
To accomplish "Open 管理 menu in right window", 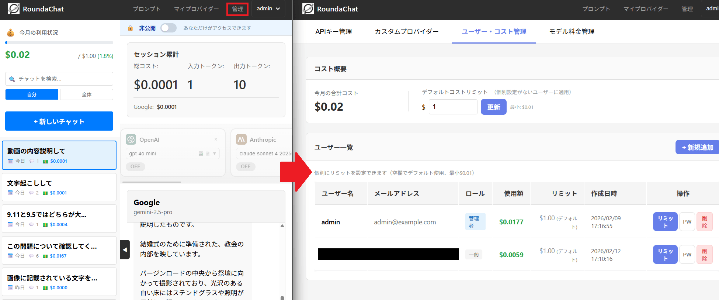I will pyautogui.click(x=687, y=9).
